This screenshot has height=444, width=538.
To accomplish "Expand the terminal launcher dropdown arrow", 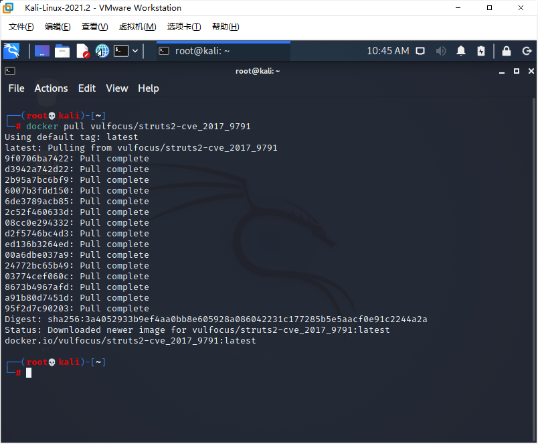I will (x=135, y=51).
